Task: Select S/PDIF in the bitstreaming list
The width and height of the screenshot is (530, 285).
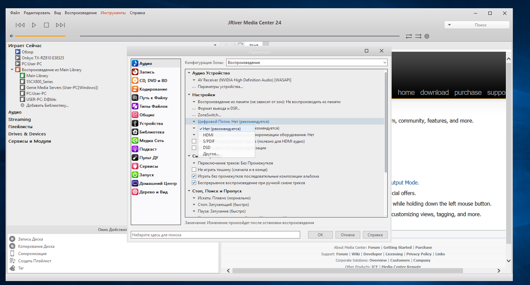Action: click(x=227, y=141)
